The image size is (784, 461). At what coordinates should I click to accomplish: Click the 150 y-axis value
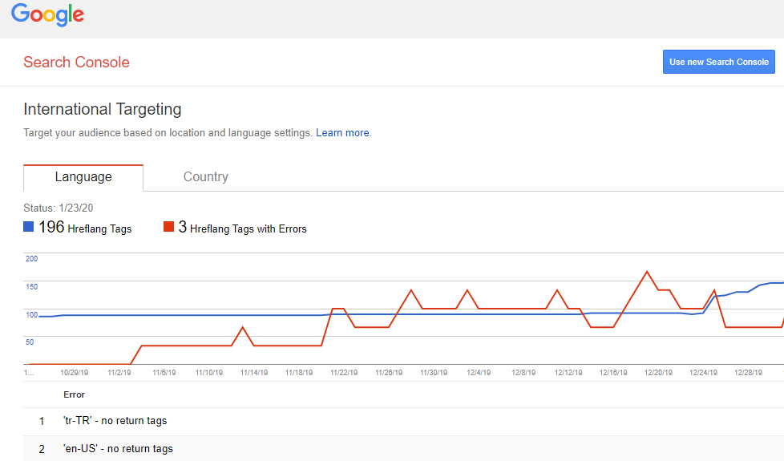[31, 287]
